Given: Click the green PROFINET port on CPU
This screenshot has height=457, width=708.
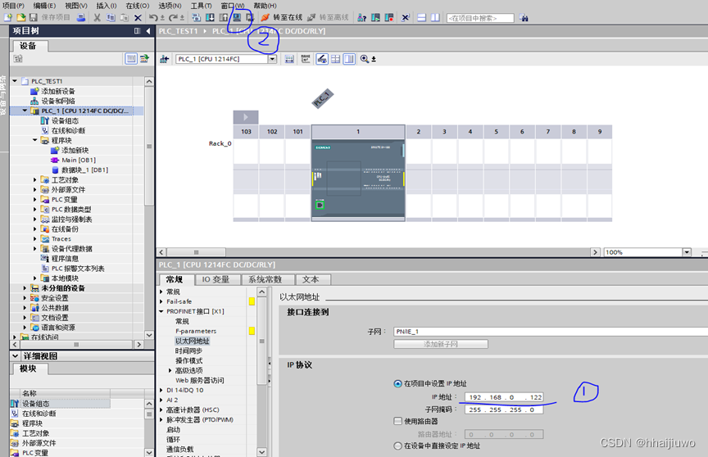Looking at the screenshot, I should click(320, 205).
